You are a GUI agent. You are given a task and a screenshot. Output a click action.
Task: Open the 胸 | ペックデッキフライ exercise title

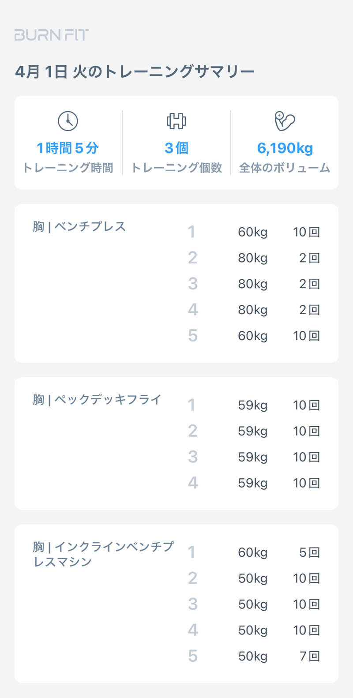[97, 400]
